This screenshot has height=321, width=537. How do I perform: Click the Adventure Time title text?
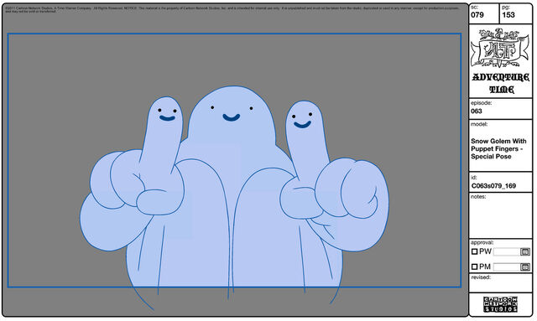[x=501, y=83]
